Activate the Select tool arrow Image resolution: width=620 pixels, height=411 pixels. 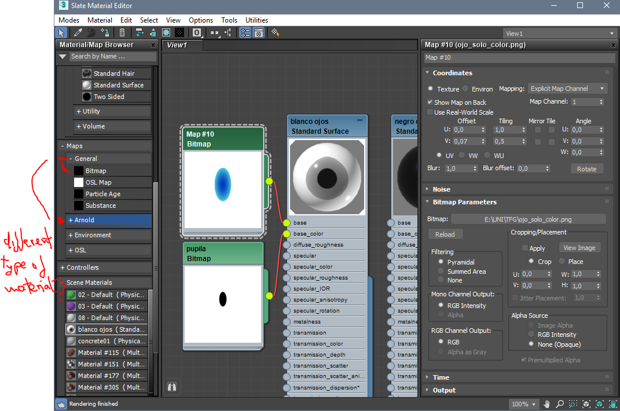pos(61,33)
